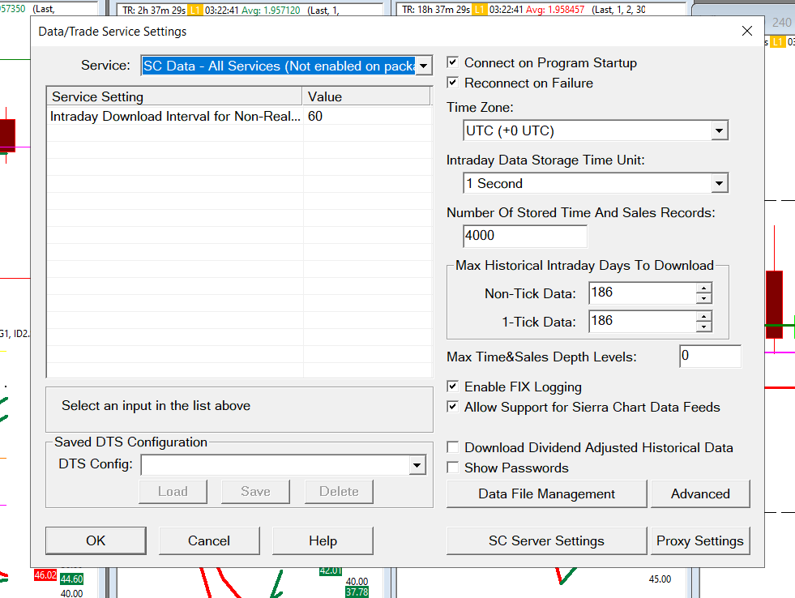This screenshot has width=795, height=598.
Task: Open Advanced settings
Action: point(700,493)
